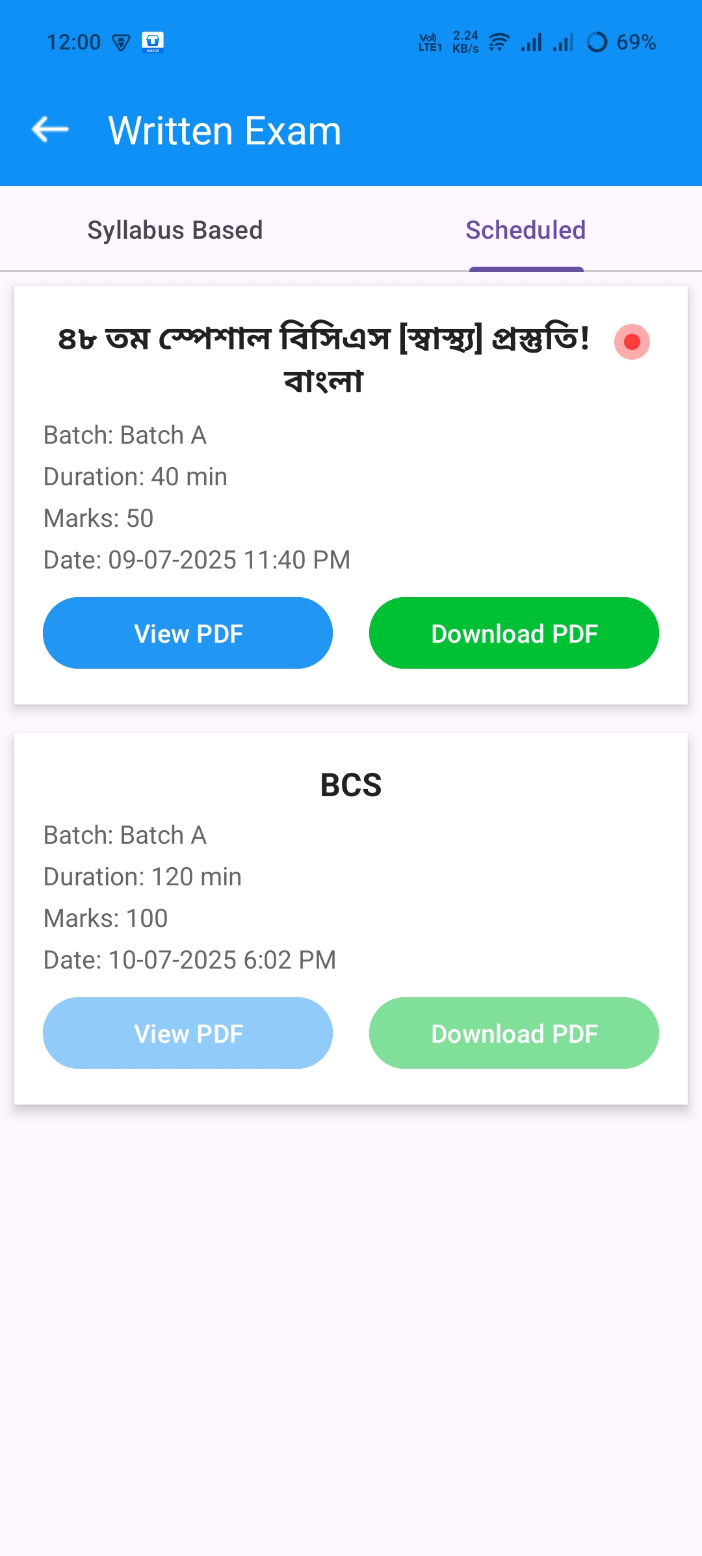Screen dimensions: 702x1556
Task: Select the Scheduled tab
Action: coord(526,230)
